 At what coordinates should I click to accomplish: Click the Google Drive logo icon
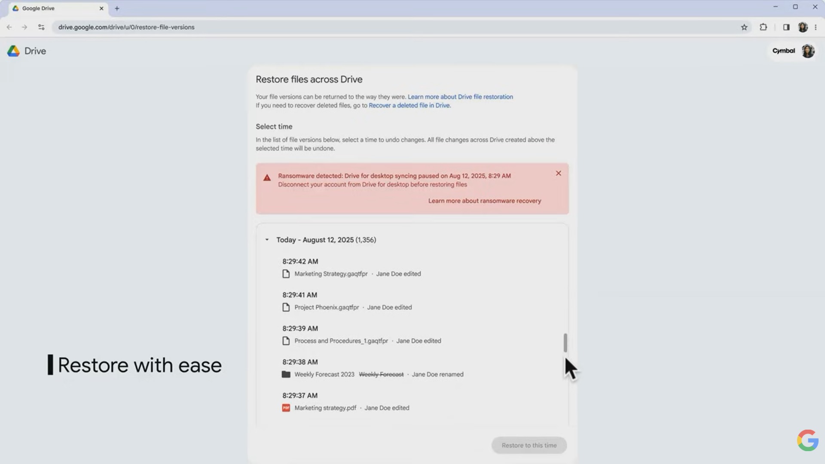[x=13, y=51]
